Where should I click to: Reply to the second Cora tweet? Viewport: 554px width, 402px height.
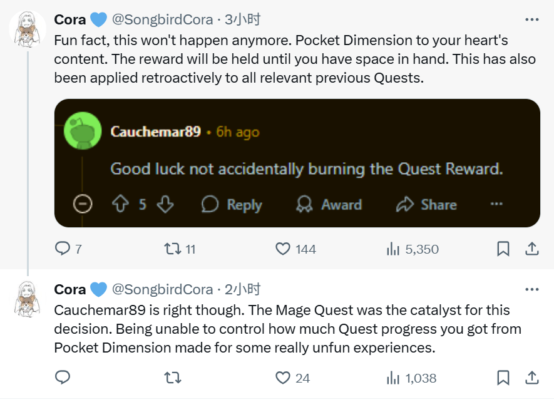coord(63,378)
